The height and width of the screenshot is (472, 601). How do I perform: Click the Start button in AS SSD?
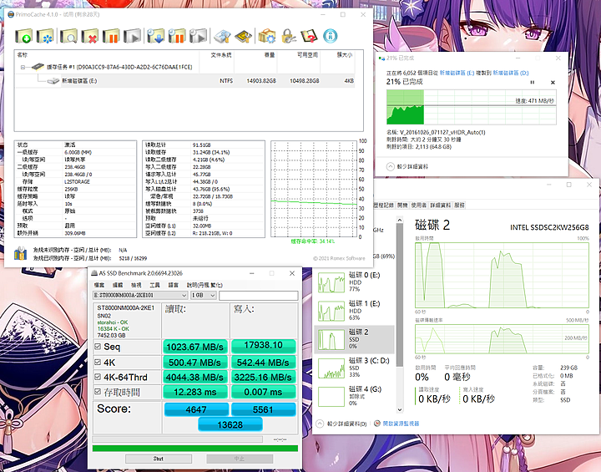pos(159,459)
